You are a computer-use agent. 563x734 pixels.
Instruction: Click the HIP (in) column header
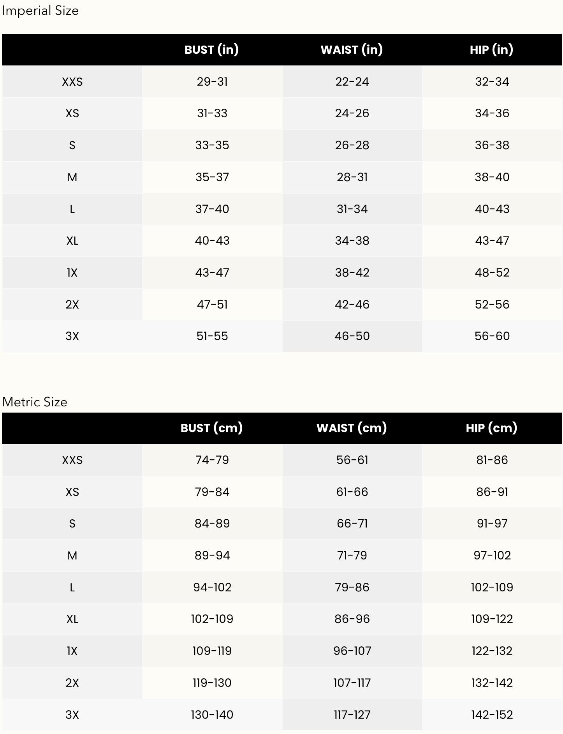[491, 49]
